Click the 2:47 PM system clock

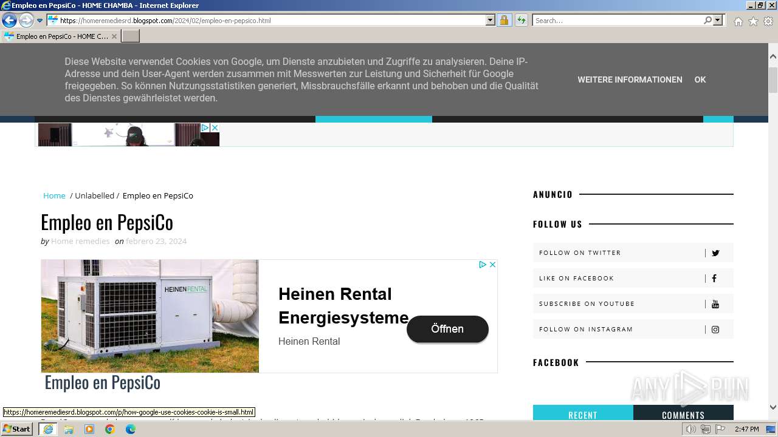pyautogui.click(x=746, y=429)
